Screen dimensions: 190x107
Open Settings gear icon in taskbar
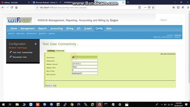pyautogui.click(x=120, y=104)
